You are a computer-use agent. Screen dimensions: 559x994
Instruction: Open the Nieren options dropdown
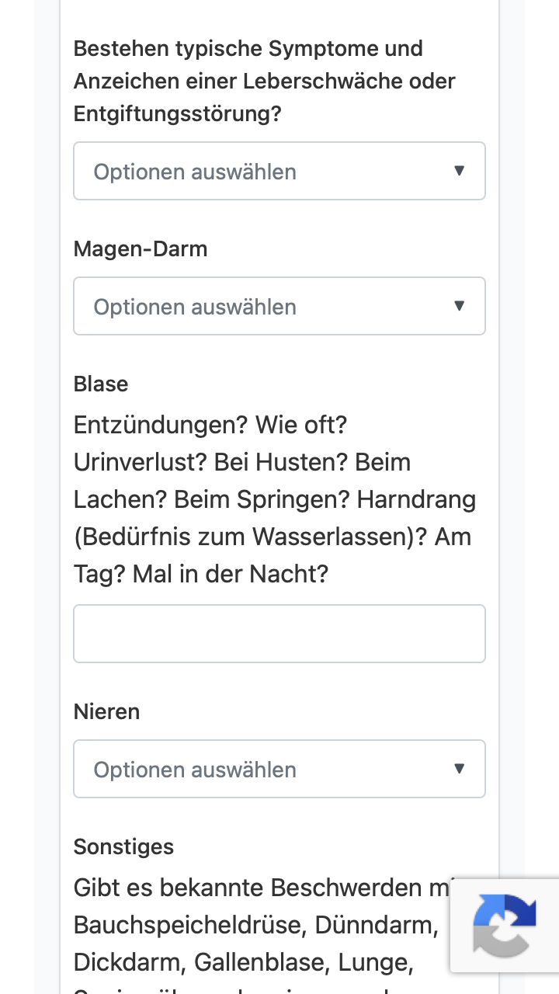(x=279, y=769)
